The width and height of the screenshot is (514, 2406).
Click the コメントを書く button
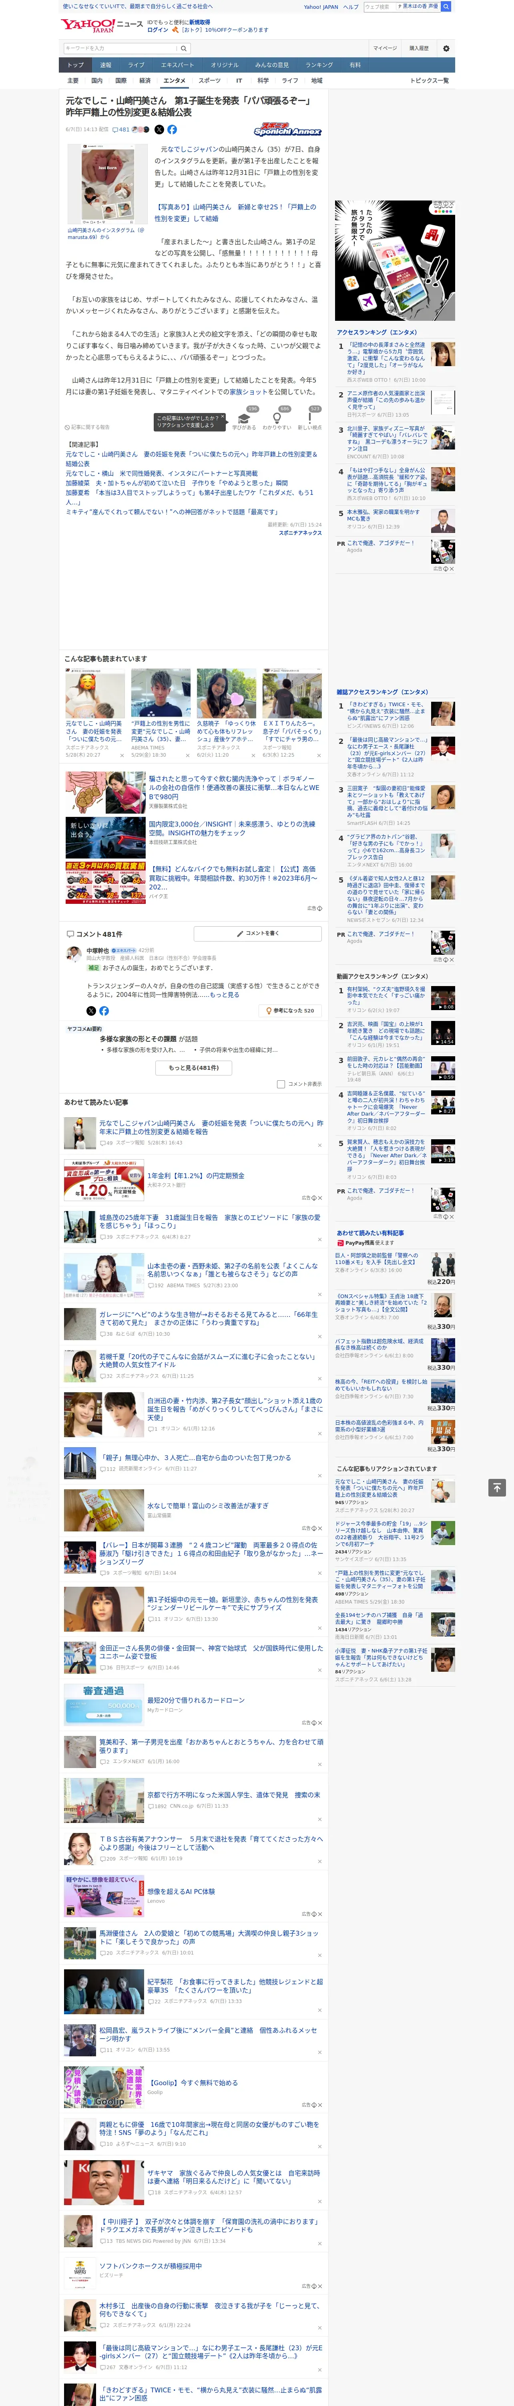(257, 933)
